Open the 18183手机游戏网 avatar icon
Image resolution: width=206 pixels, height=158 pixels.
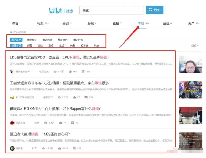tap(12, 97)
